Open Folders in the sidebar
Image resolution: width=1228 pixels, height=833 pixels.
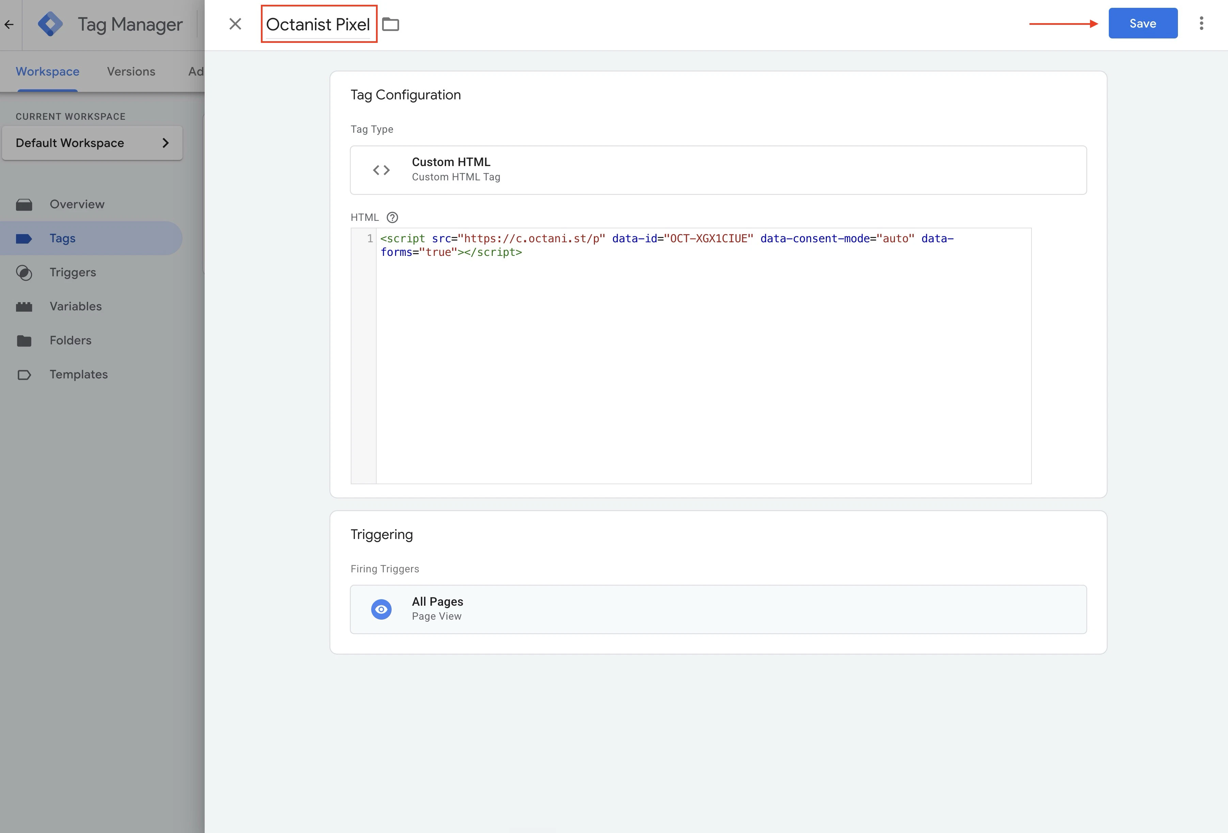(91, 341)
